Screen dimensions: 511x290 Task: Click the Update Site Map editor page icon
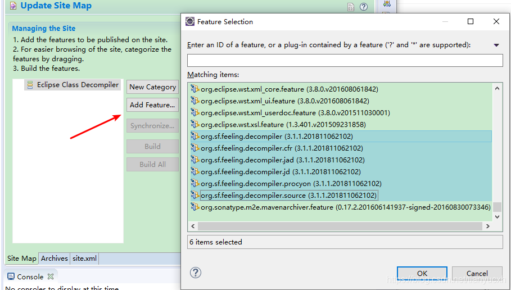(x=13, y=6)
